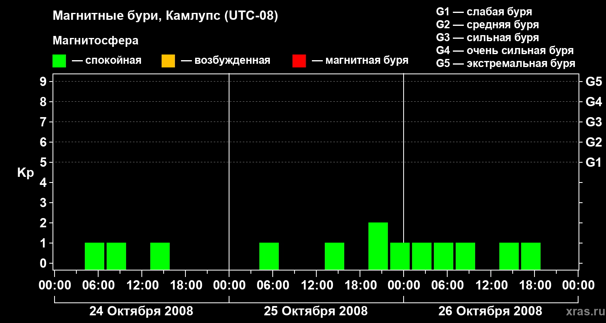The height and width of the screenshot is (323, 606).
Task: Click the 06:00 time label for 25 Октября
Action: click(272, 285)
